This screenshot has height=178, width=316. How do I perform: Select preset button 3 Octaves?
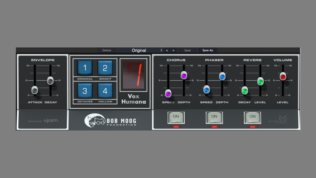click(85, 91)
